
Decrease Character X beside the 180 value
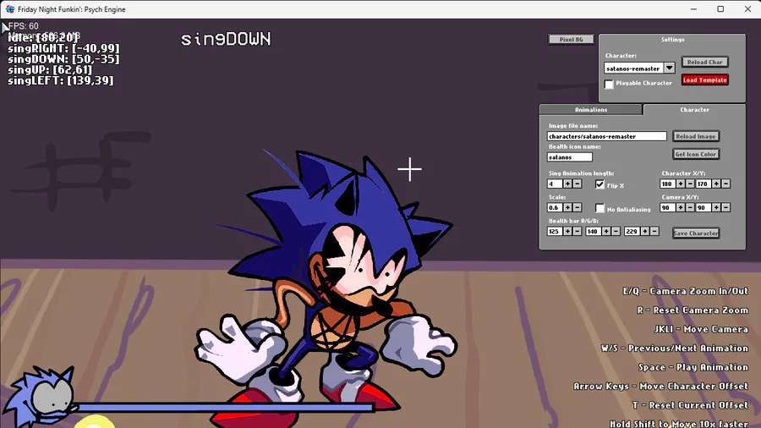point(690,184)
